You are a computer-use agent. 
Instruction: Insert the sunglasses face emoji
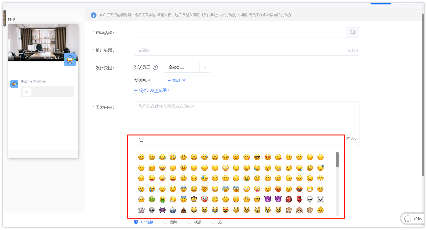[x=257, y=157]
